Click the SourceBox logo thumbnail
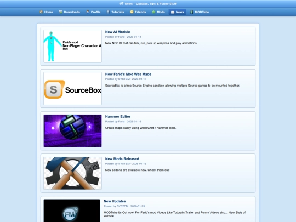 pos(72,89)
